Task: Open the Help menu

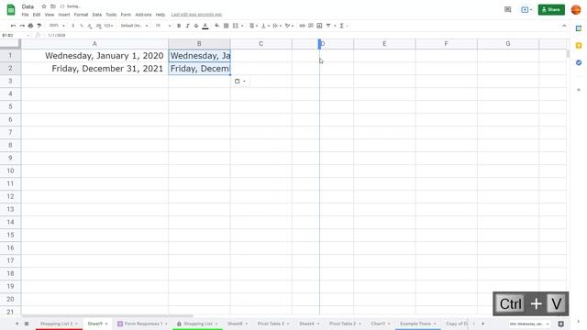Action: click(x=161, y=15)
